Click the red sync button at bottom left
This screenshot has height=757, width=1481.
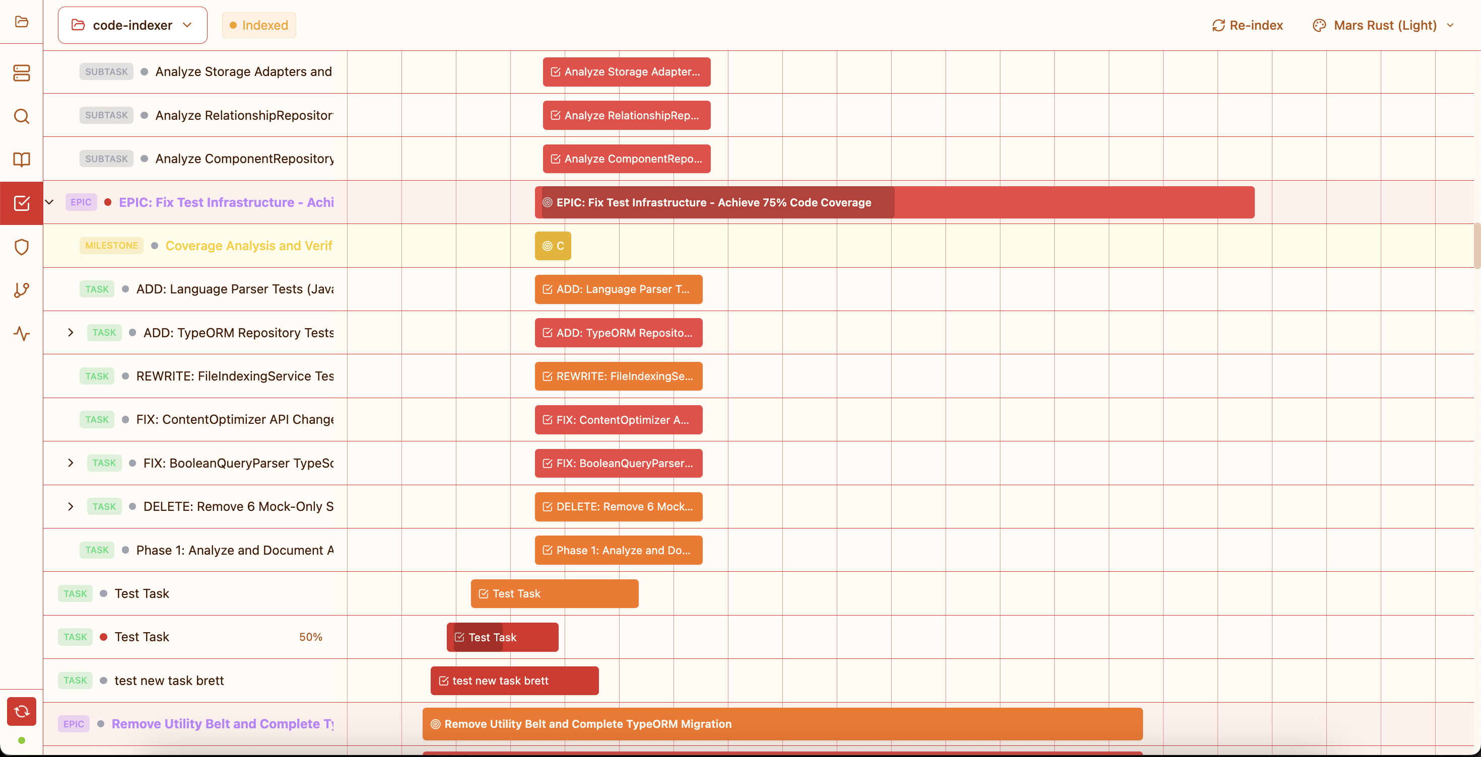21,711
